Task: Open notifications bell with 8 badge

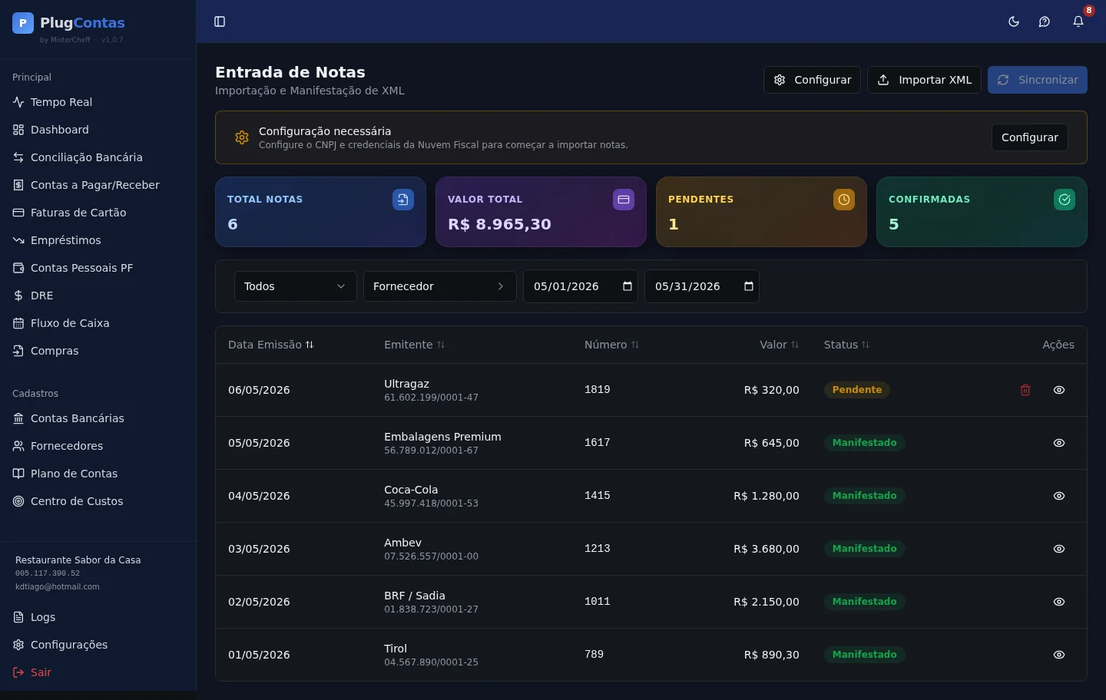Action: tap(1078, 21)
